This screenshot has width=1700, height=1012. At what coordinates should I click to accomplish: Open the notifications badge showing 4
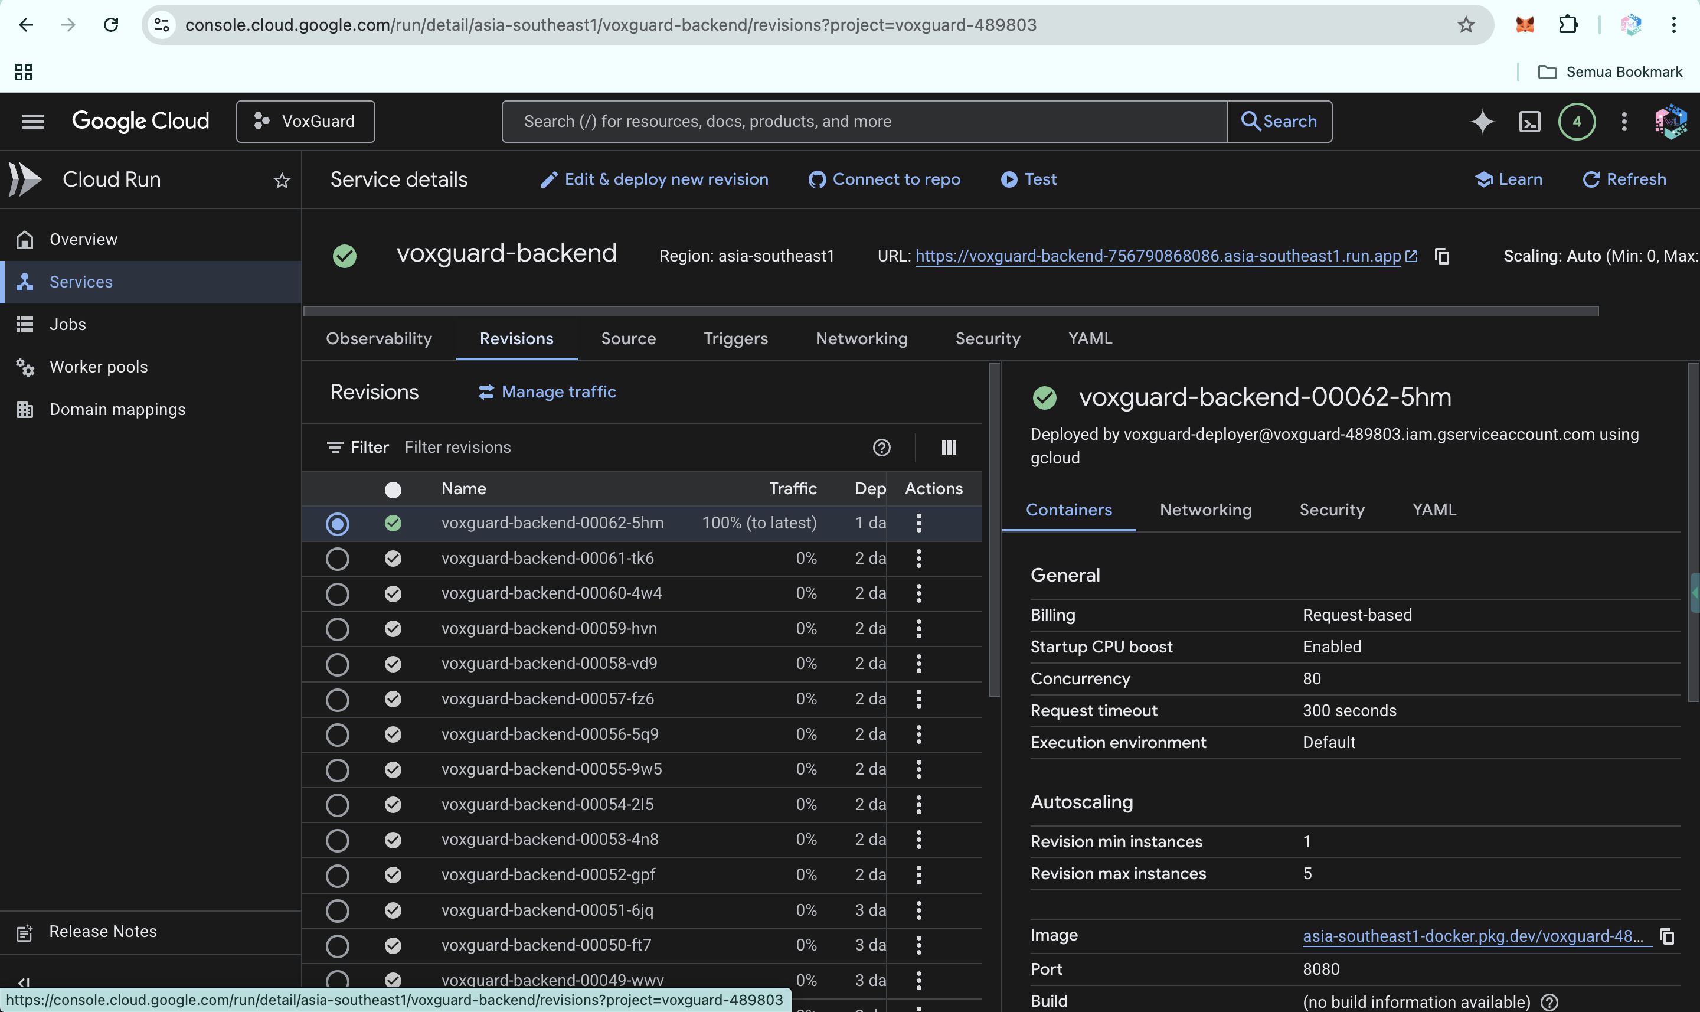tap(1576, 122)
